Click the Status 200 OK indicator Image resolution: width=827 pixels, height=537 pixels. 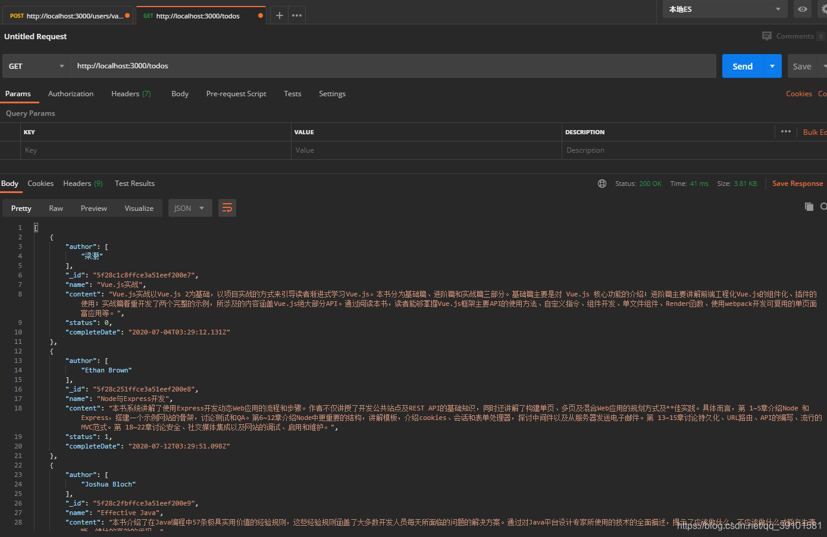pyautogui.click(x=638, y=184)
